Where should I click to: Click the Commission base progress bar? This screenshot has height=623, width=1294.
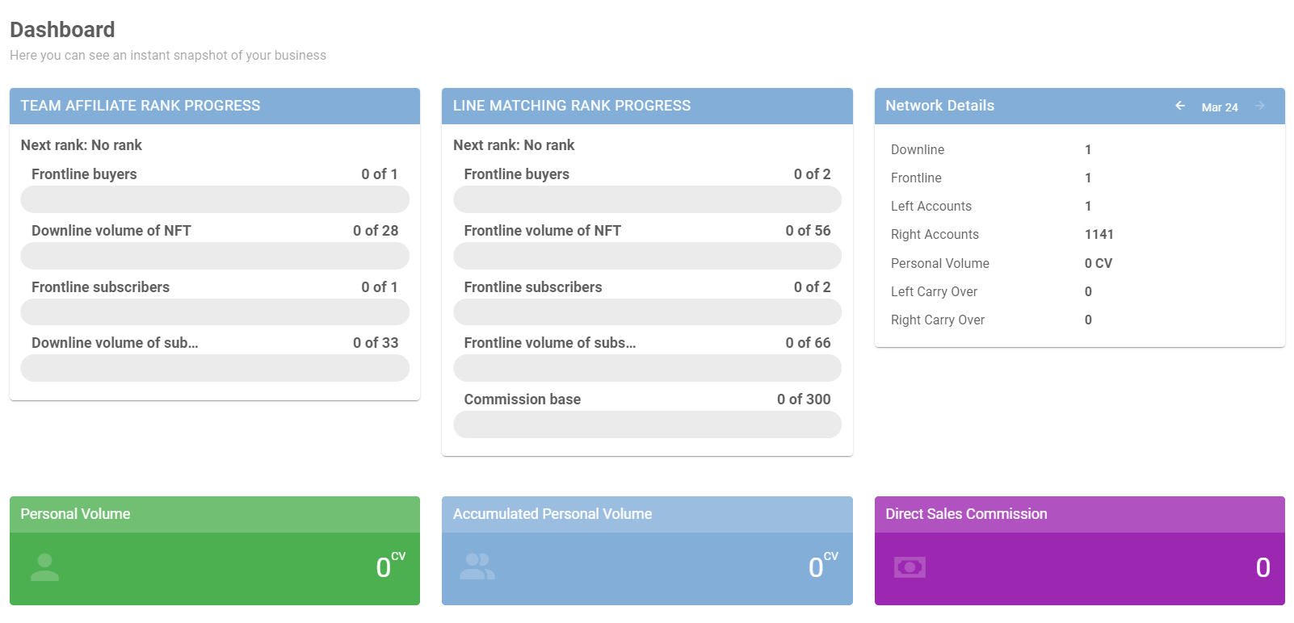pyautogui.click(x=647, y=424)
